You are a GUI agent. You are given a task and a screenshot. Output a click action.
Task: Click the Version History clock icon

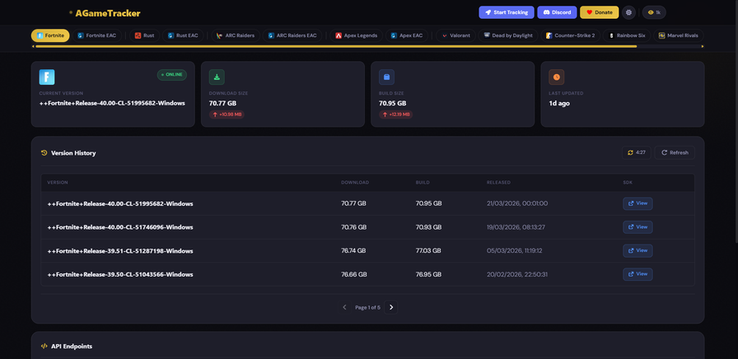coord(44,153)
